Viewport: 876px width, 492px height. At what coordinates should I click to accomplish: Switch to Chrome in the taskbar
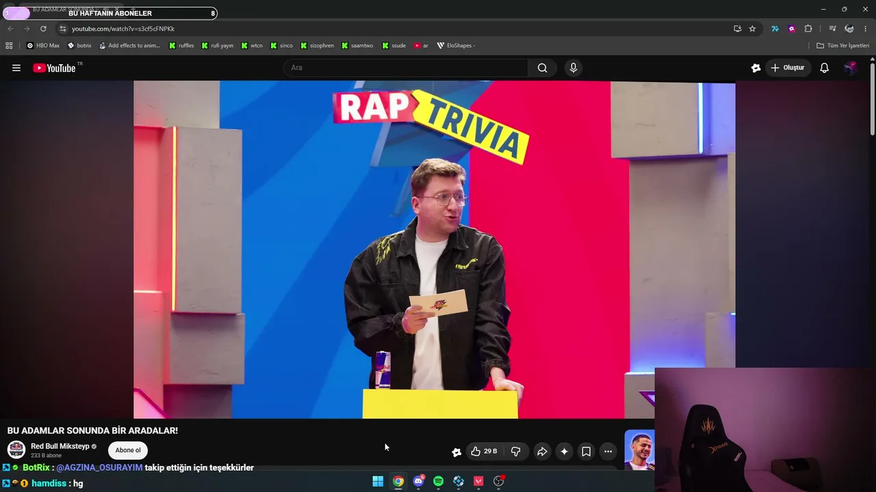point(398,481)
